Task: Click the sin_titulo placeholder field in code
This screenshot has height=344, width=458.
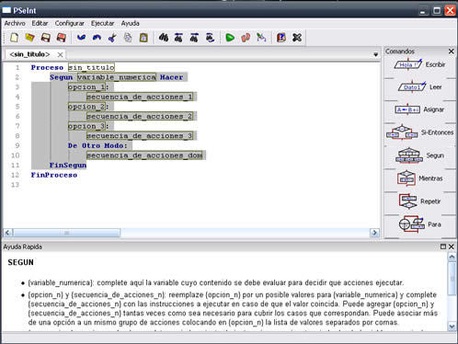Action: click(91, 67)
